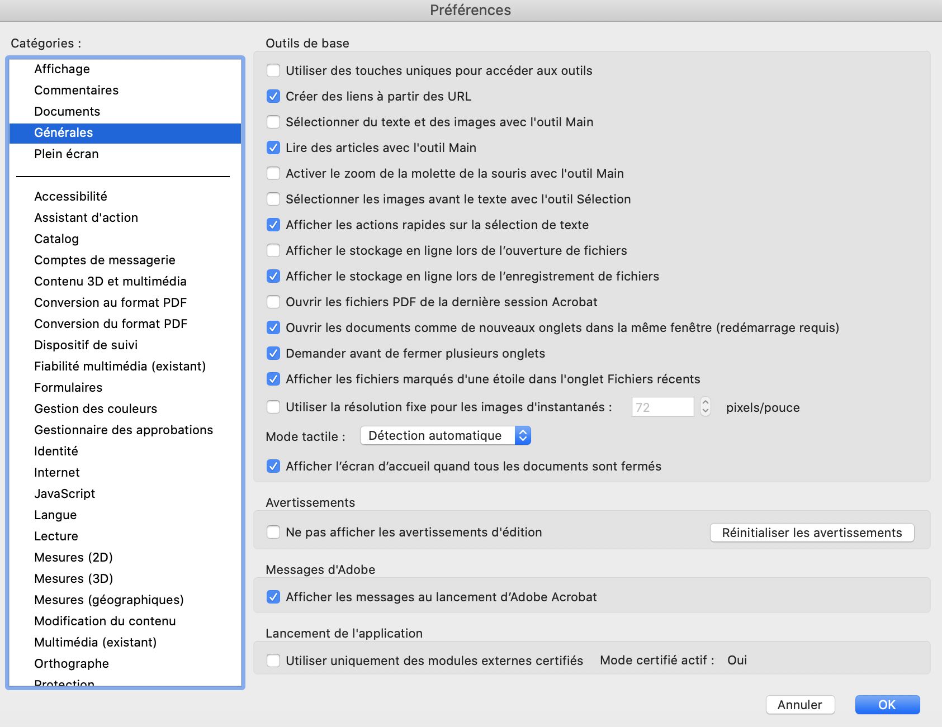
Task: Increase snapshot resolution with the stepper
Action: tap(706, 403)
